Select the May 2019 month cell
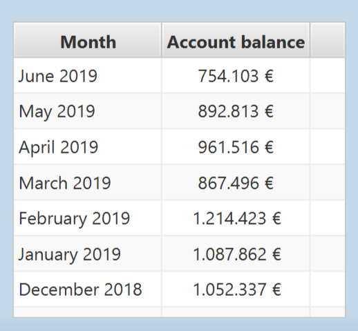The height and width of the screenshot is (331, 358). tap(88, 111)
